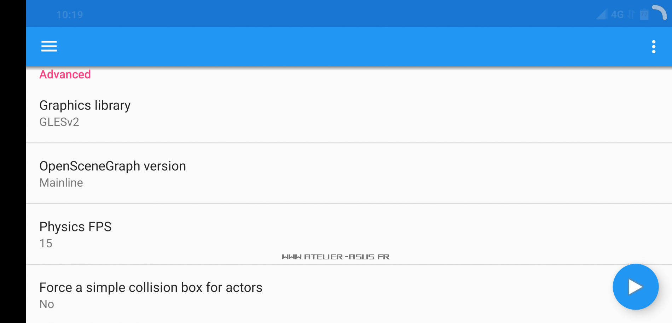
Task: Click the 10:19 clock in status bar
Action: point(70,14)
